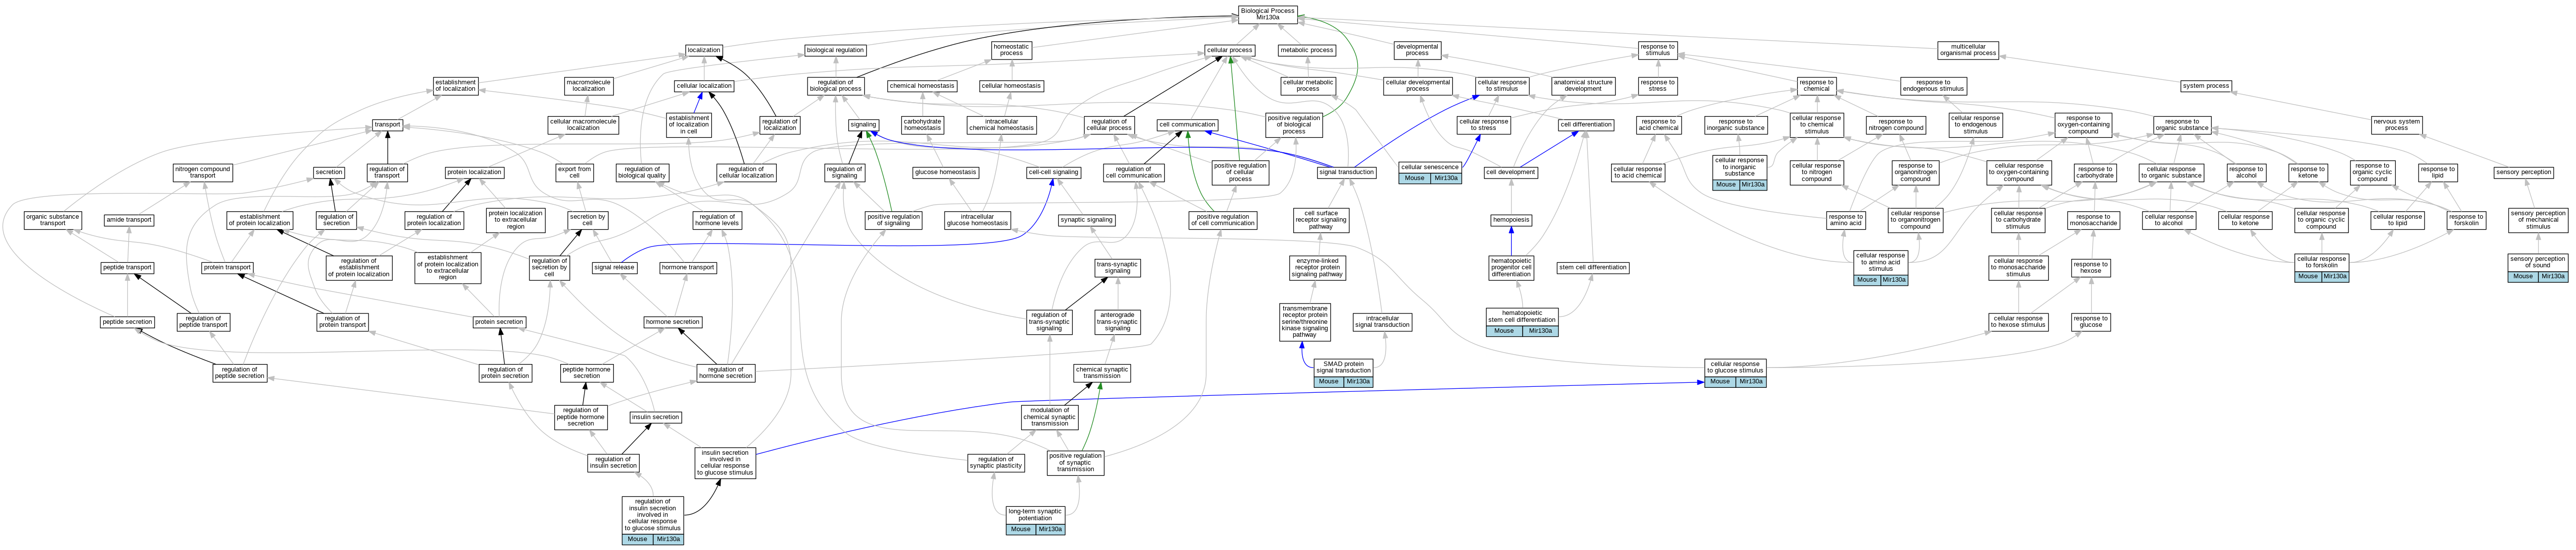Screen dimensions: 2576x550
Task: Click 'hematopoietic stem cell differentiation' node
Action: [x=1521, y=321]
